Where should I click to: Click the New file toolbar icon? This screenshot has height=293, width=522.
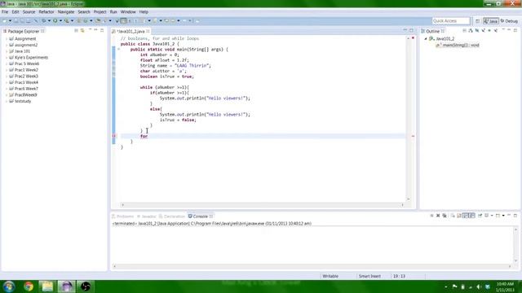(x=5, y=20)
